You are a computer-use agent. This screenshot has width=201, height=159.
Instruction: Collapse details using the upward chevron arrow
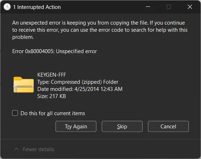[16, 149]
